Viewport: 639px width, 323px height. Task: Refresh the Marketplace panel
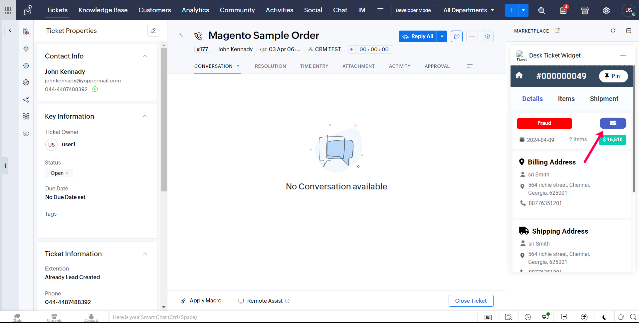pyautogui.click(x=613, y=31)
